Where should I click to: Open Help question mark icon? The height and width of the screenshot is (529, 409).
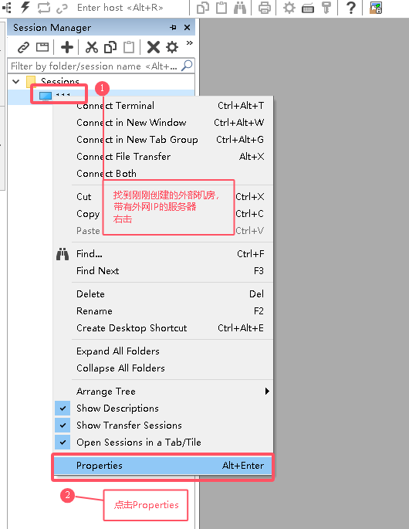350,8
